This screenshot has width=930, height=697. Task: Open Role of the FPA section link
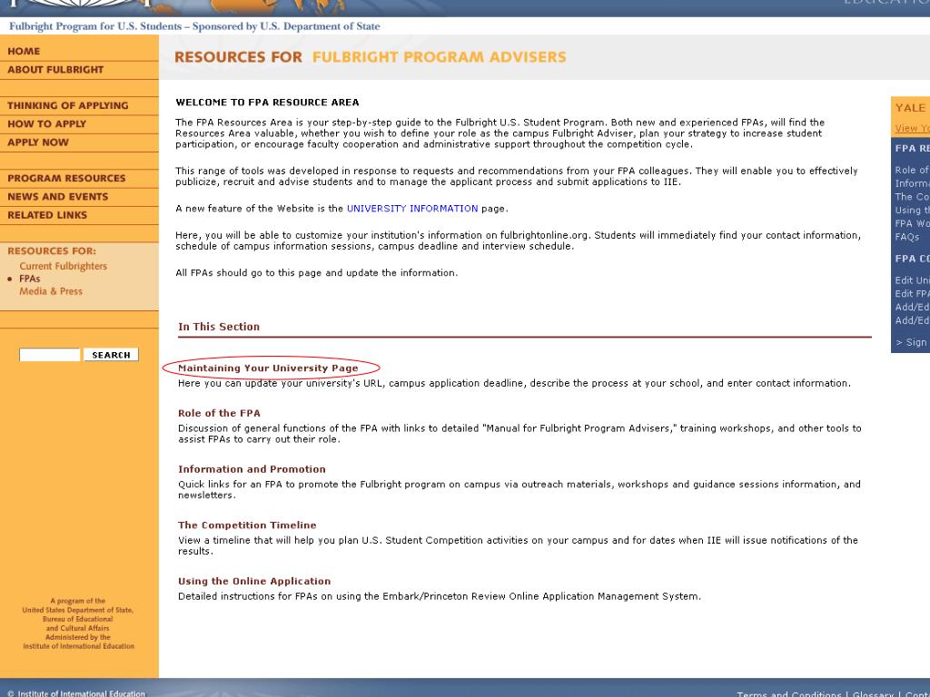219,413
